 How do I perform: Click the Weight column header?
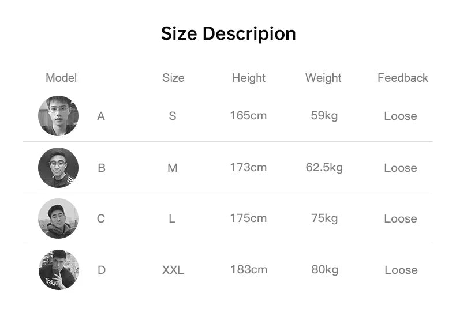[323, 78]
